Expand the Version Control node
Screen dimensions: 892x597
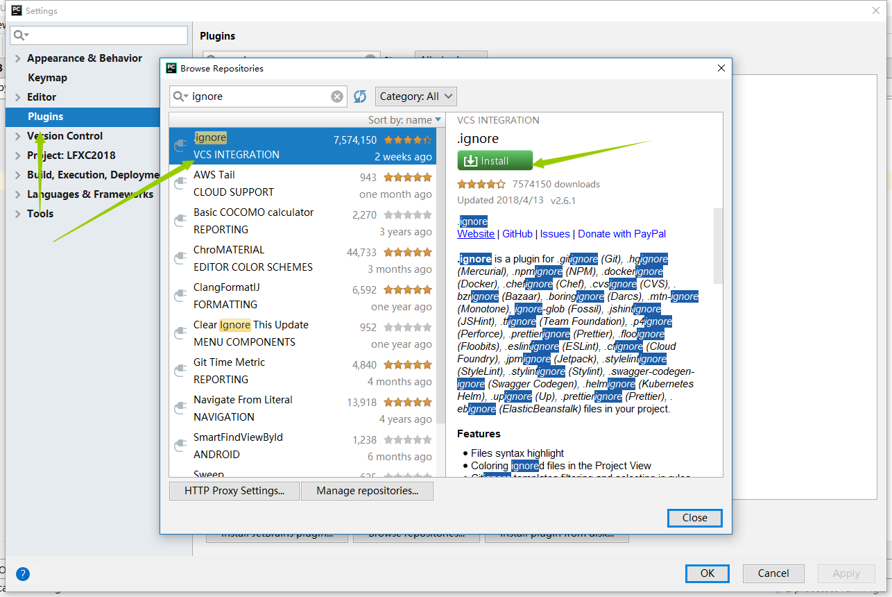[18, 136]
